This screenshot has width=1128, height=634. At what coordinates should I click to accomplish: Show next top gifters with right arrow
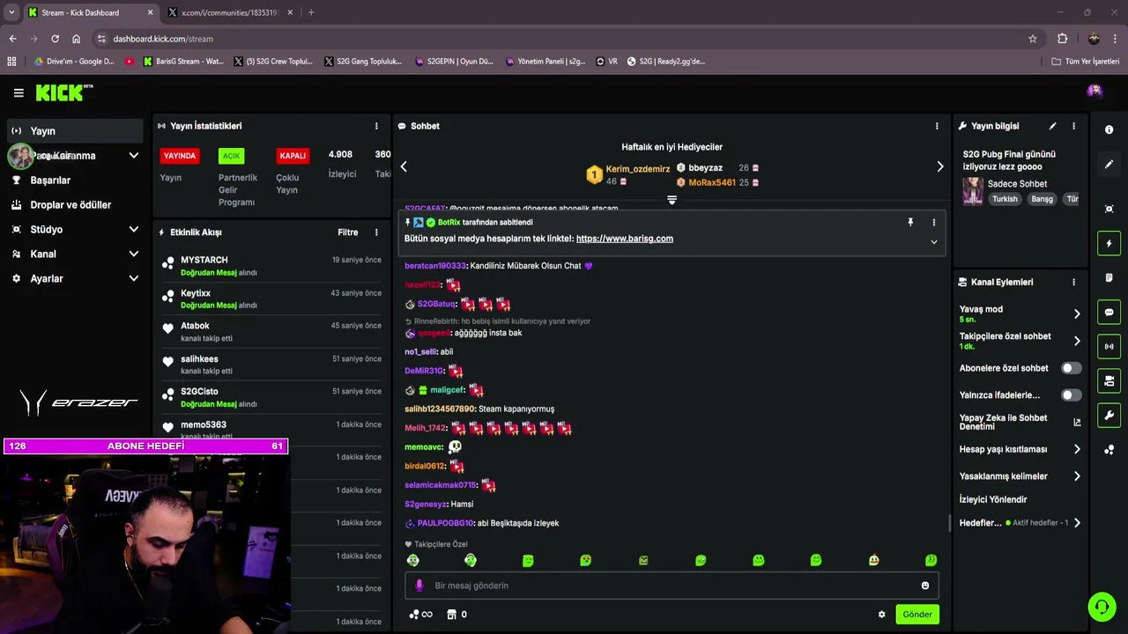939,166
